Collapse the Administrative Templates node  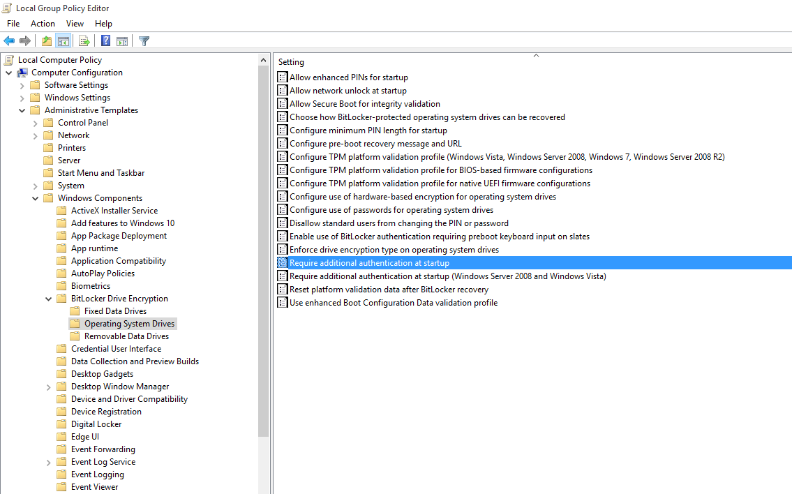[22, 111]
